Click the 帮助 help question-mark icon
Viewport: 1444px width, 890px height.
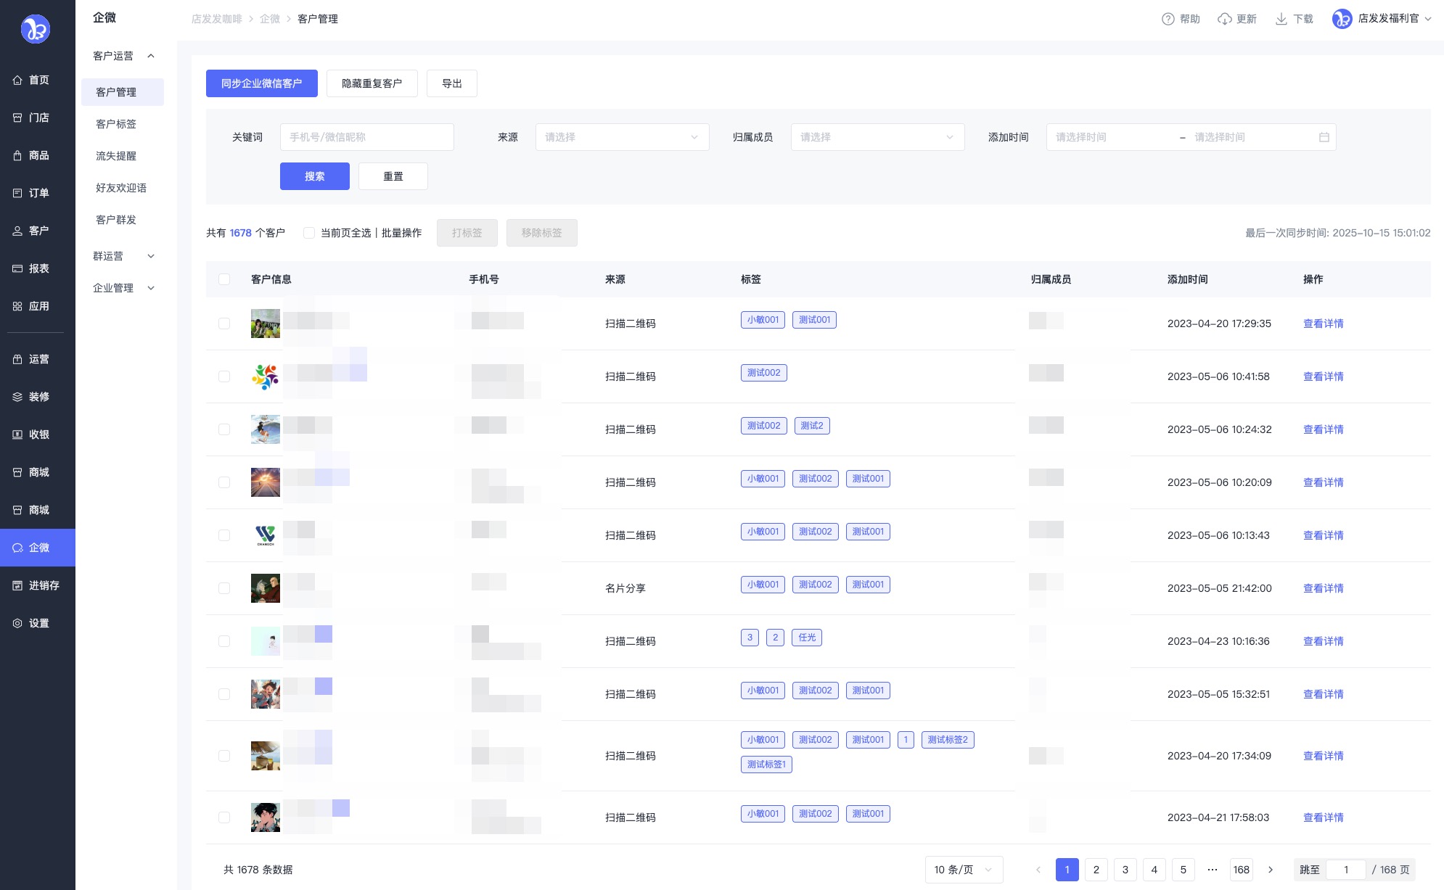point(1168,19)
